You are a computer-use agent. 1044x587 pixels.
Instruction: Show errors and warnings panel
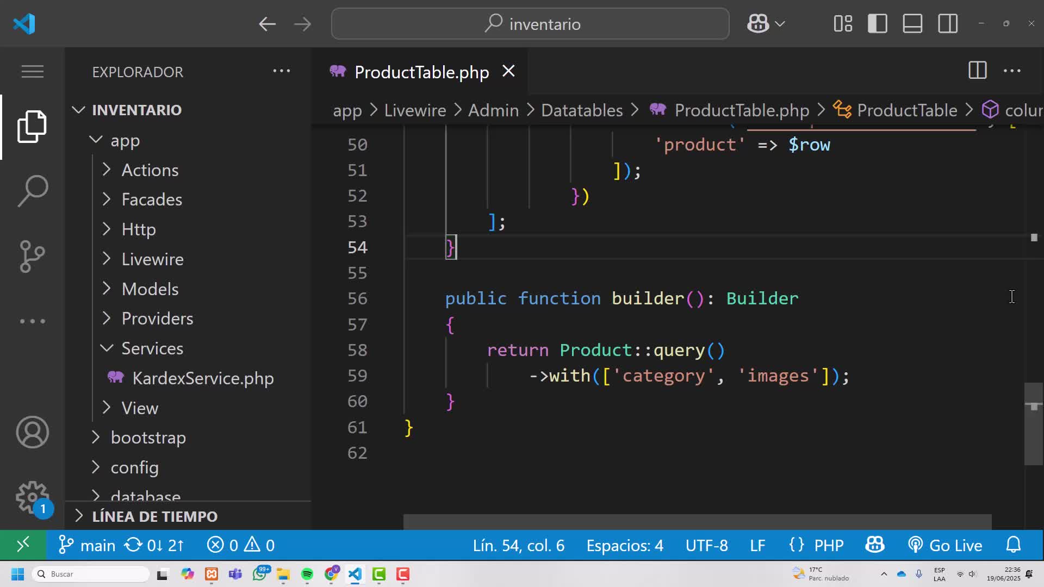pyautogui.click(x=240, y=545)
